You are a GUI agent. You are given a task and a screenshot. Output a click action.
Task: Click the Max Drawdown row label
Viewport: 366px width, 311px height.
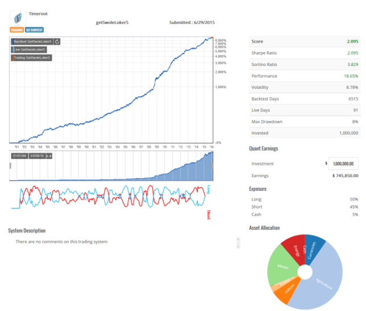click(267, 122)
